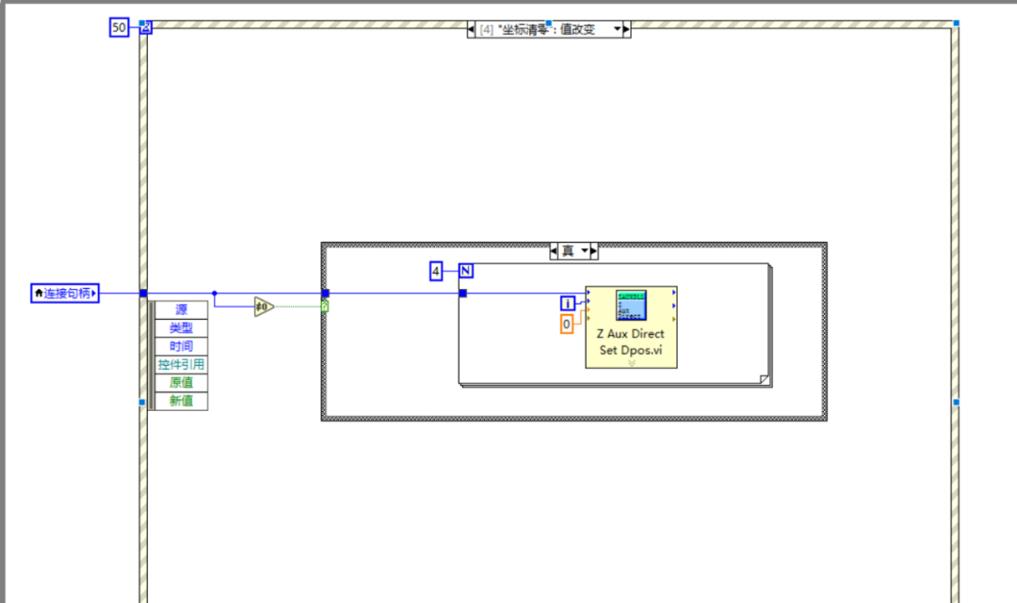Click the For Loop input tunnel
The width and height of the screenshot is (1017, 603).
462,294
